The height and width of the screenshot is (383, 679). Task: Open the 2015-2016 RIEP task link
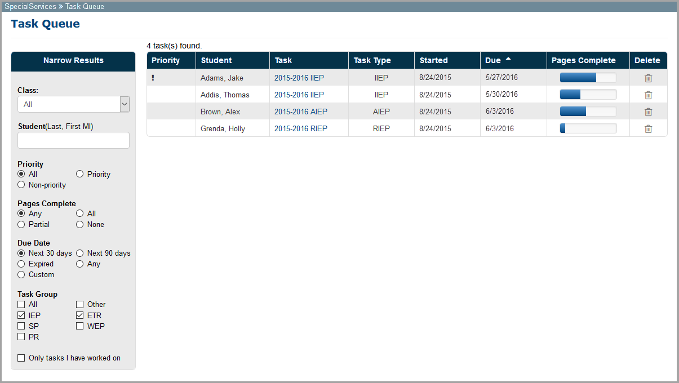(x=301, y=128)
